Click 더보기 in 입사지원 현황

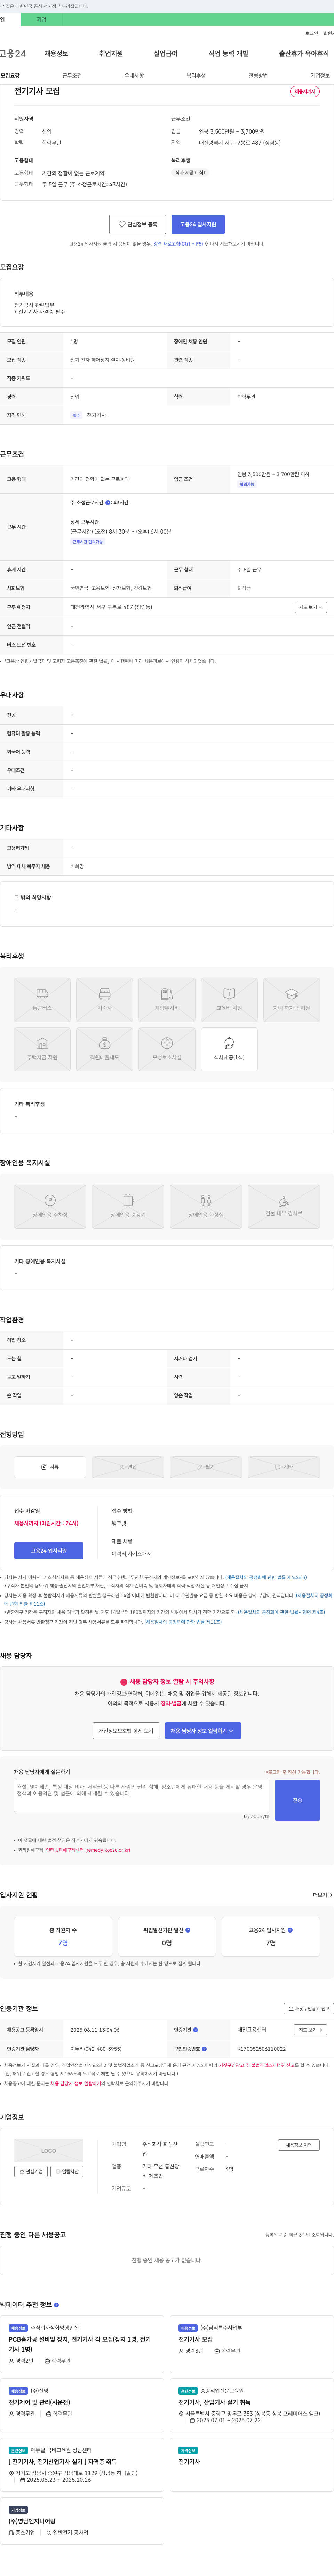point(322,1895)
